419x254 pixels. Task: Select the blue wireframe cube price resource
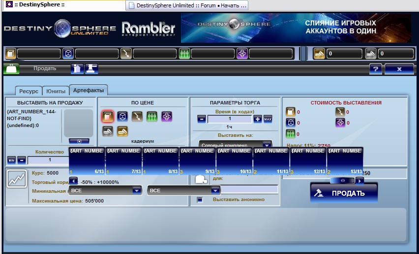122,117
